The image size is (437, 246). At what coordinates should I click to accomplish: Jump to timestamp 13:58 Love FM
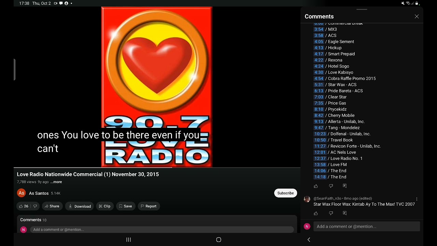tap(320, 165)
